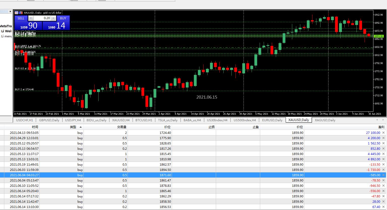Close the position with profit 852.80

[383, 148]
